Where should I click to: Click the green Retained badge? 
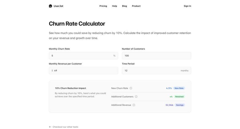point(179,97)
